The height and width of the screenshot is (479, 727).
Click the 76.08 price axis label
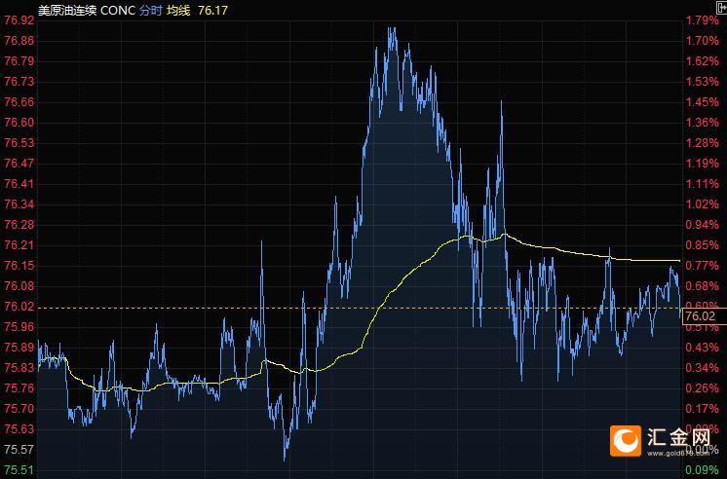tap(19, 286)
